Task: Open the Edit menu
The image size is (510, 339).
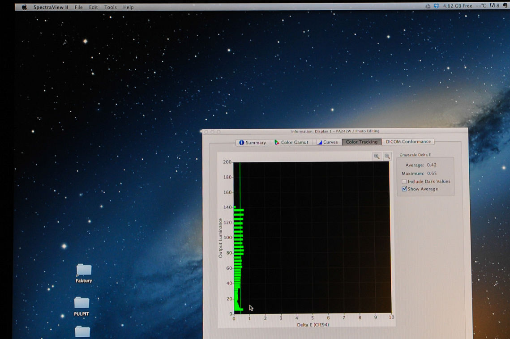Action: (93, 7)
